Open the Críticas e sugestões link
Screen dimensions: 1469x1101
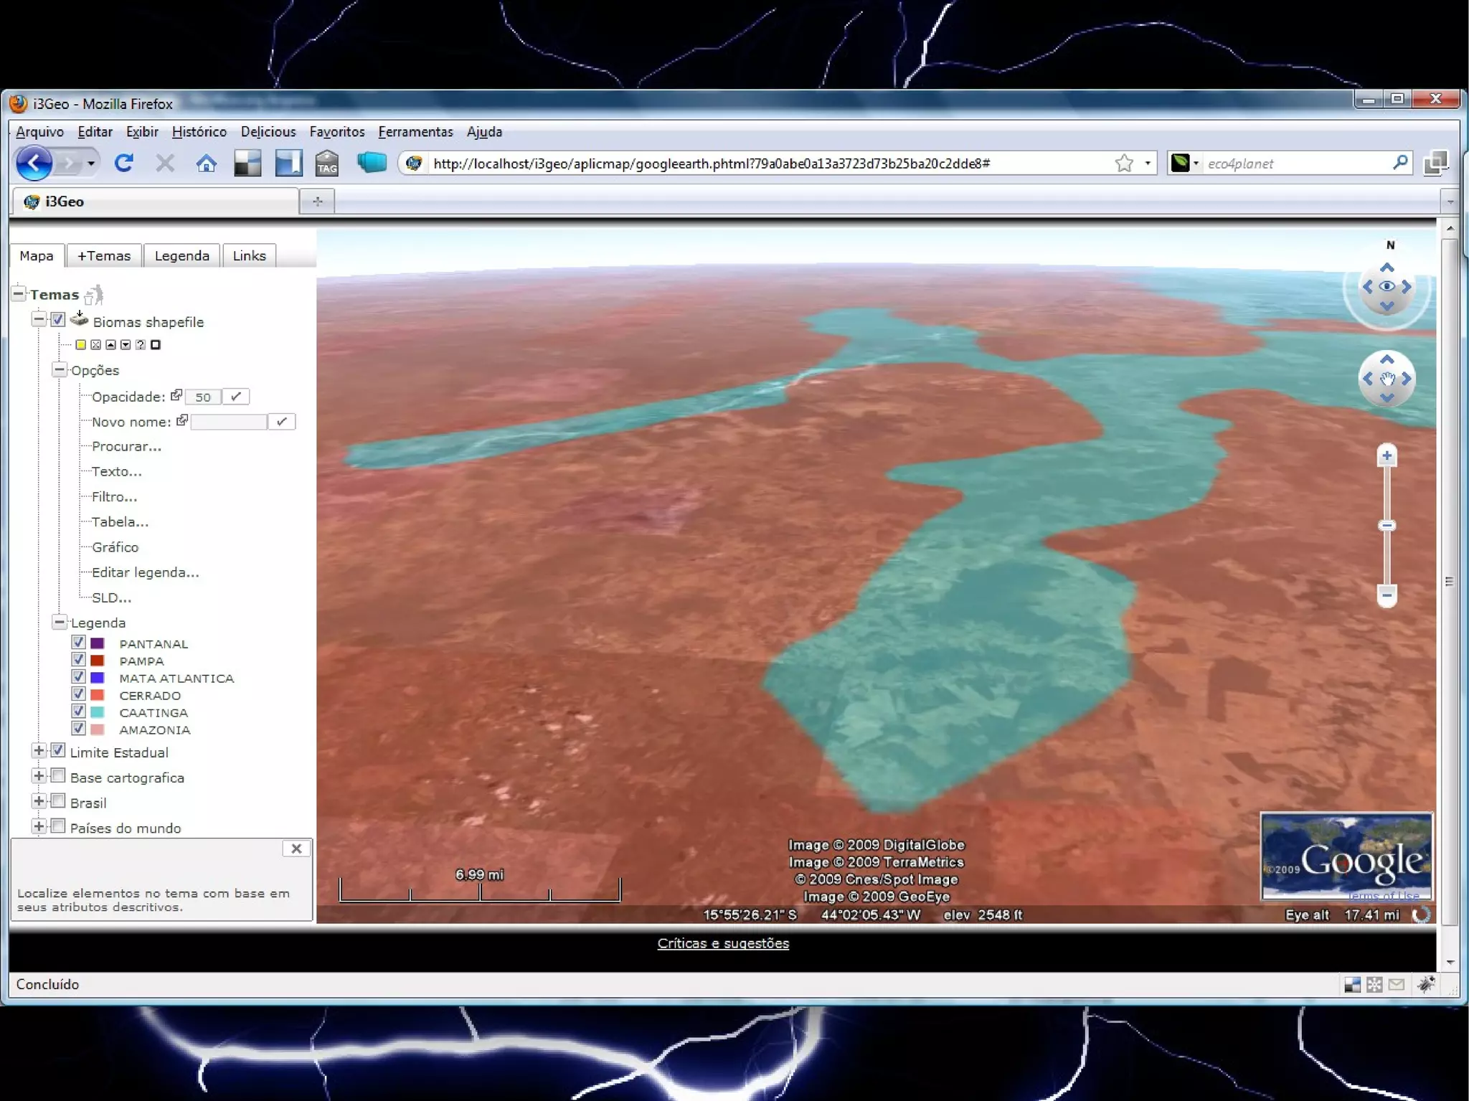coord(722,943)
